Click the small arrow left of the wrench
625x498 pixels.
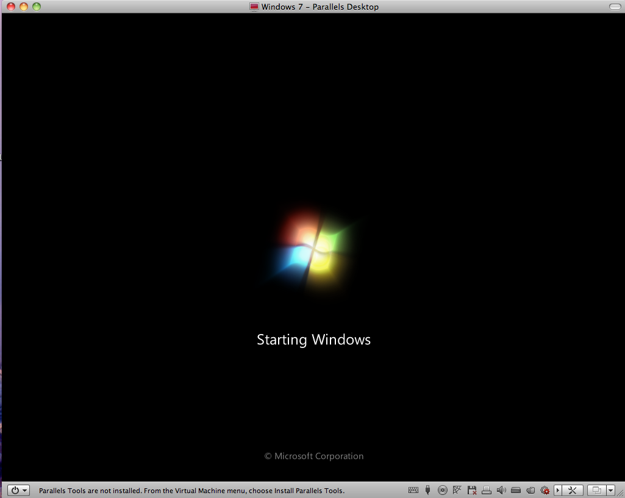[558, 490]
